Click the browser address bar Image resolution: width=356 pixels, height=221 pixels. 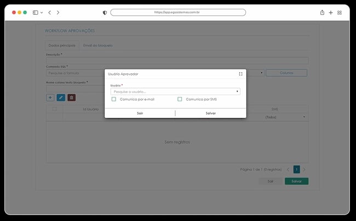pos(178,12)
